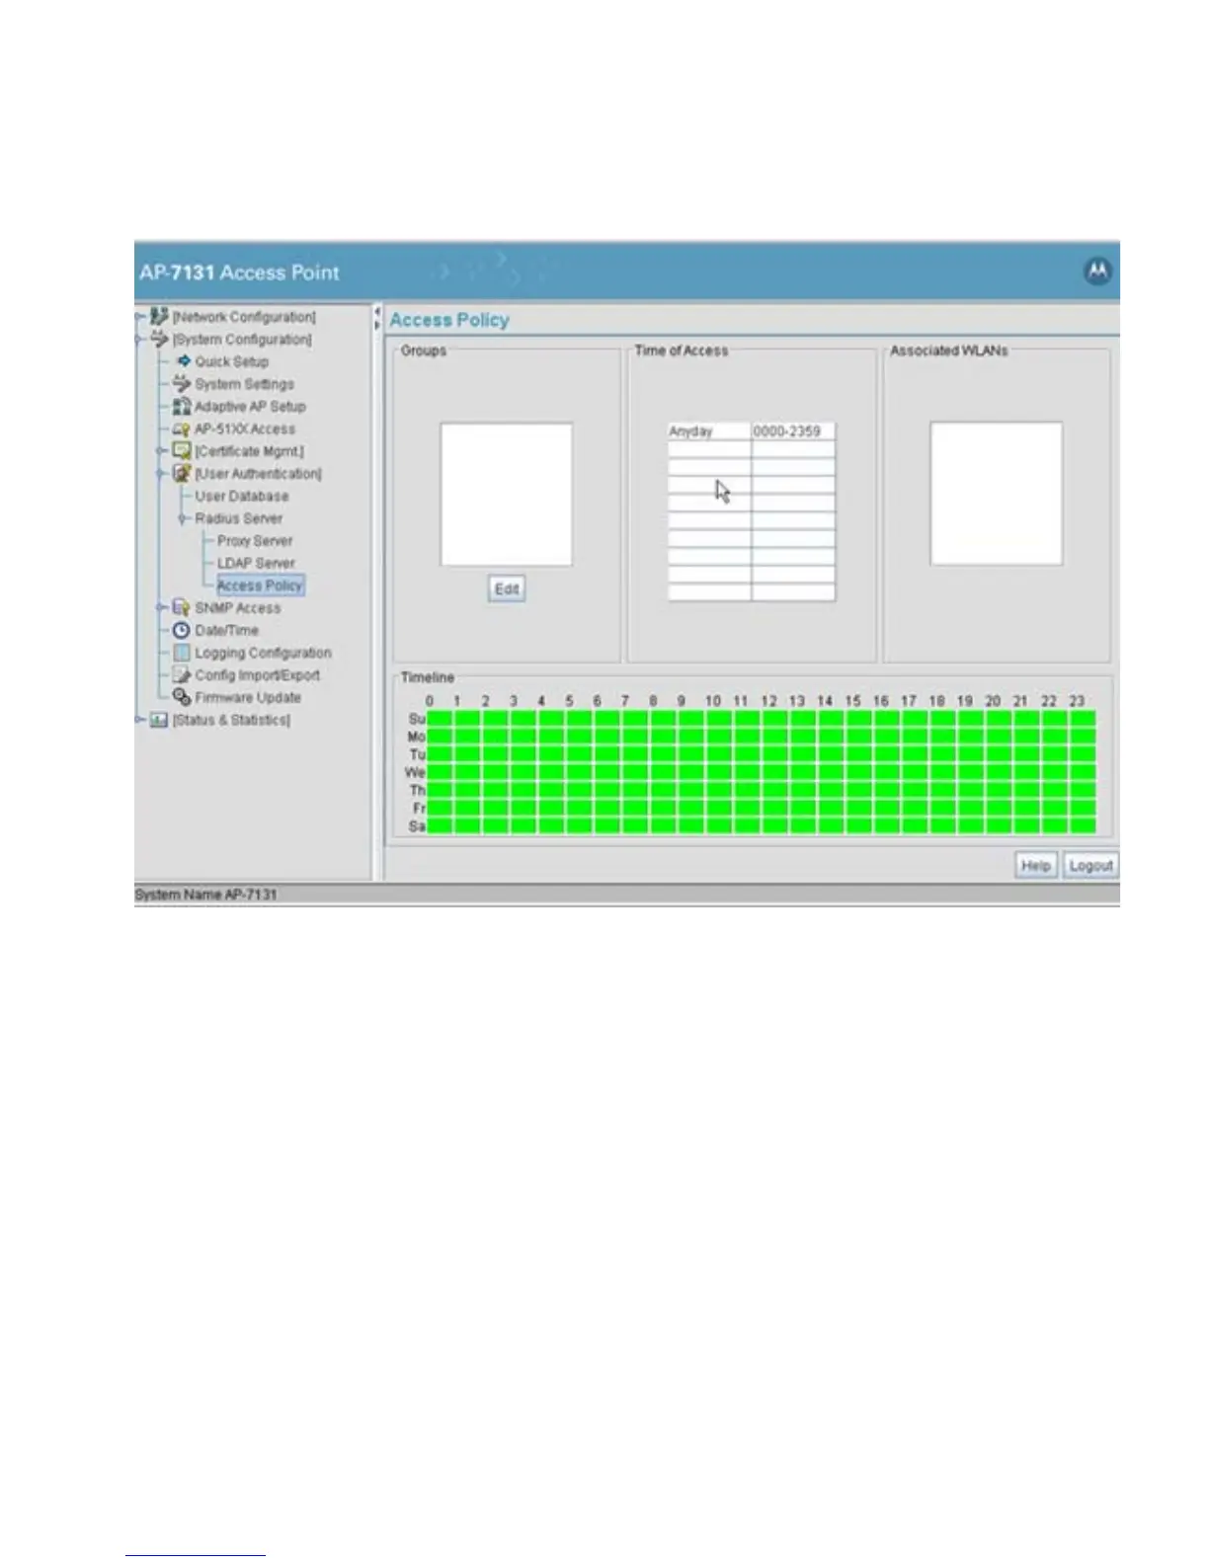
Task: Open Logging Configuration
Action: click(263, 653)
